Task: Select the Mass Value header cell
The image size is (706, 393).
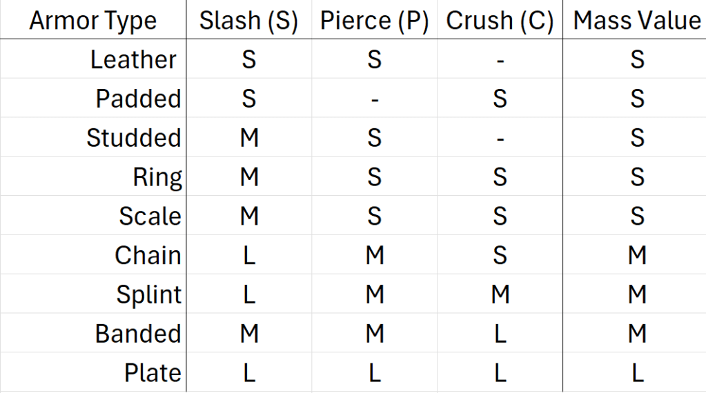Action: (636, 21)
